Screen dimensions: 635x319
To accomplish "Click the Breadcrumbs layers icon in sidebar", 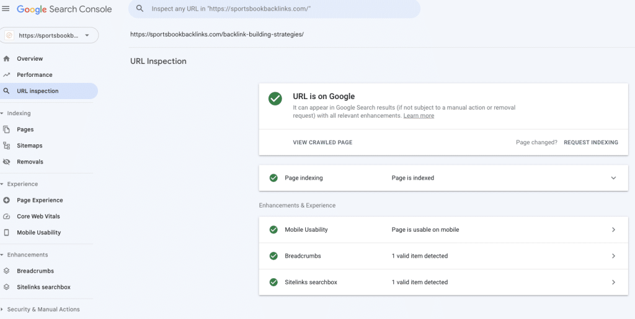I will point(6,271).
